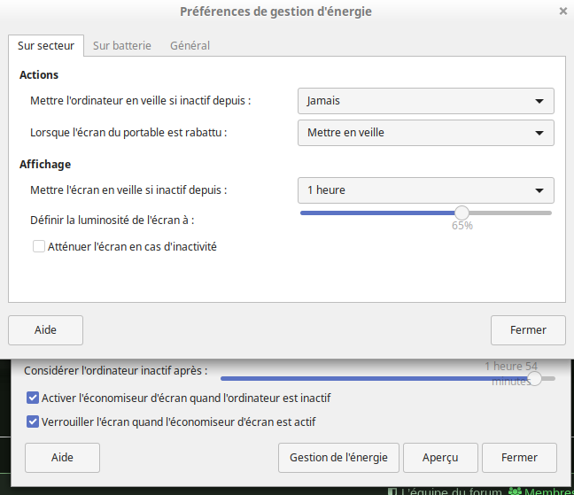Click Aide in the screensaver window
This screenshot has height=495, width=574.
(62, 458)
